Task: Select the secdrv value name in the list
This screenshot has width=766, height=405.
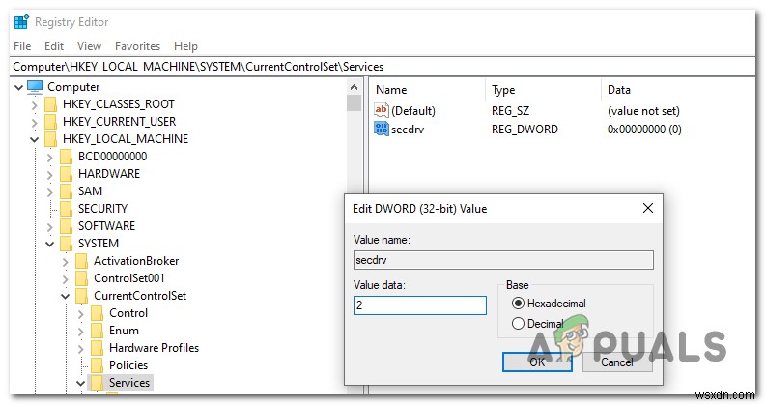Action: tap(408, 130)
